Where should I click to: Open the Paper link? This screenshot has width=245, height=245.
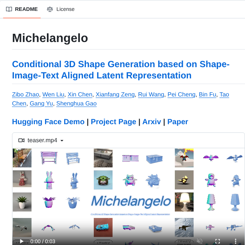pyautogui.click(x=178, y=122)
